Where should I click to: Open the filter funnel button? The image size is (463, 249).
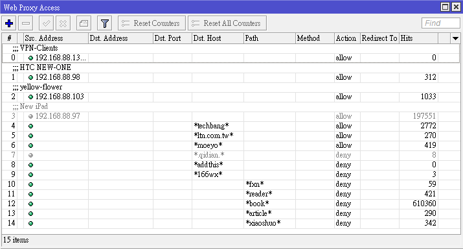[104, 23]
